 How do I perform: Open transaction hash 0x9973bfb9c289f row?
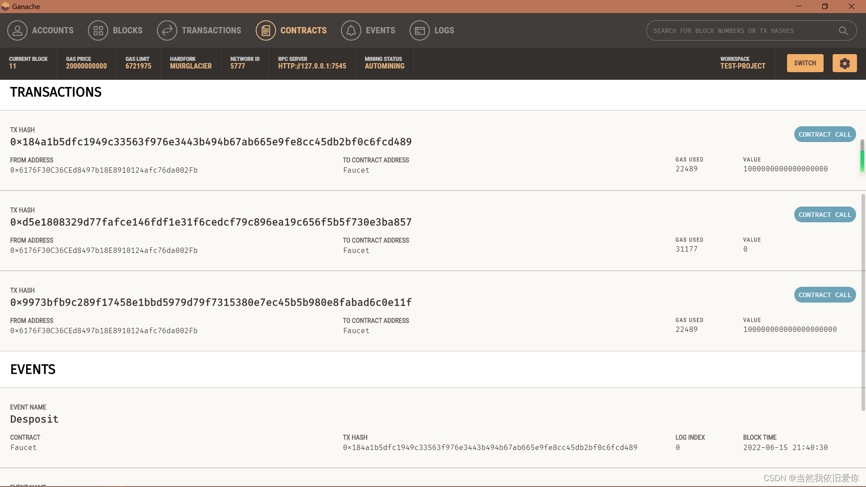point(211,303)
